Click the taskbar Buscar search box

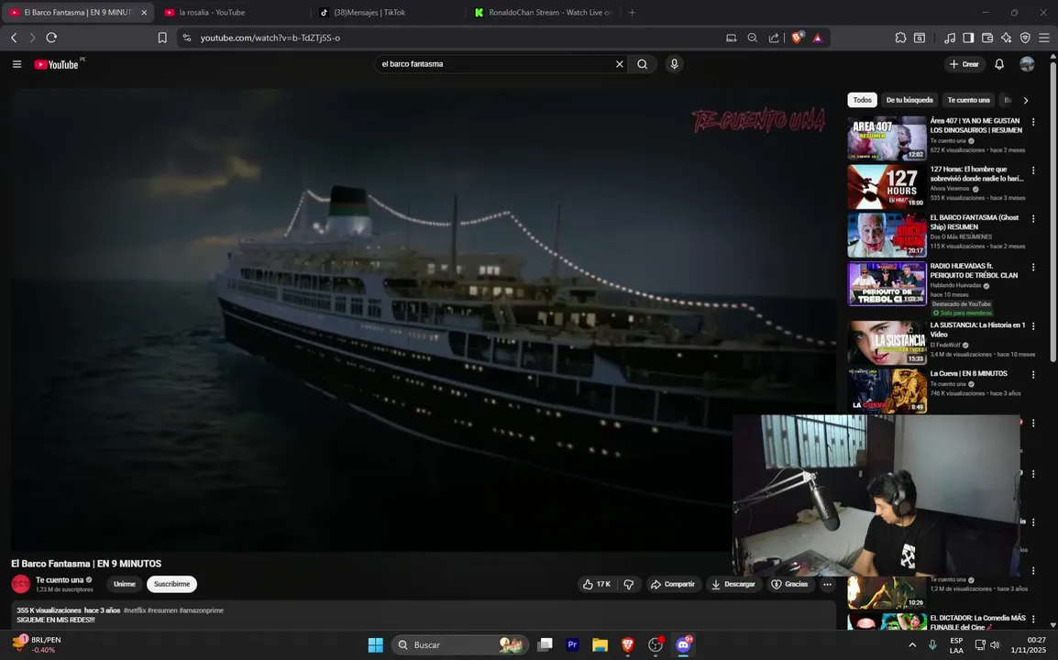(459, 645)
